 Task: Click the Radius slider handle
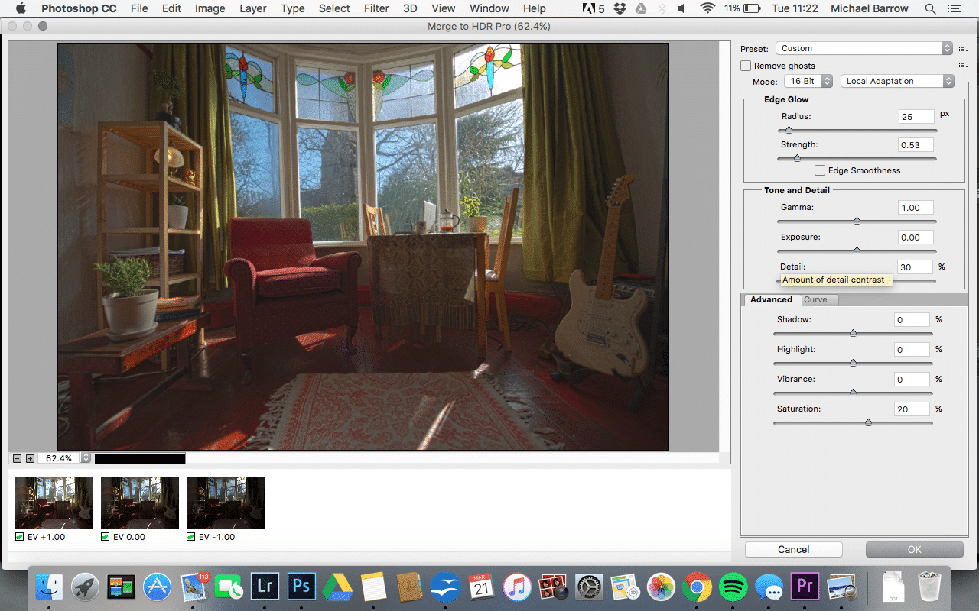point(789,130)
